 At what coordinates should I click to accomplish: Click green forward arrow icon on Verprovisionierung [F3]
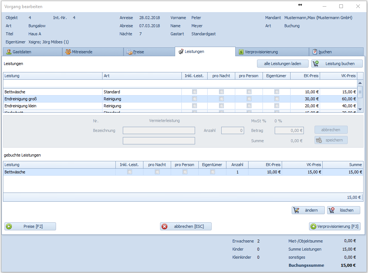(x=313, y=226)
